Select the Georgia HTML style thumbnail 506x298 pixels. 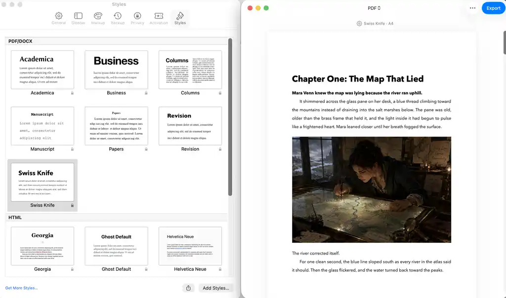(42, 246)
